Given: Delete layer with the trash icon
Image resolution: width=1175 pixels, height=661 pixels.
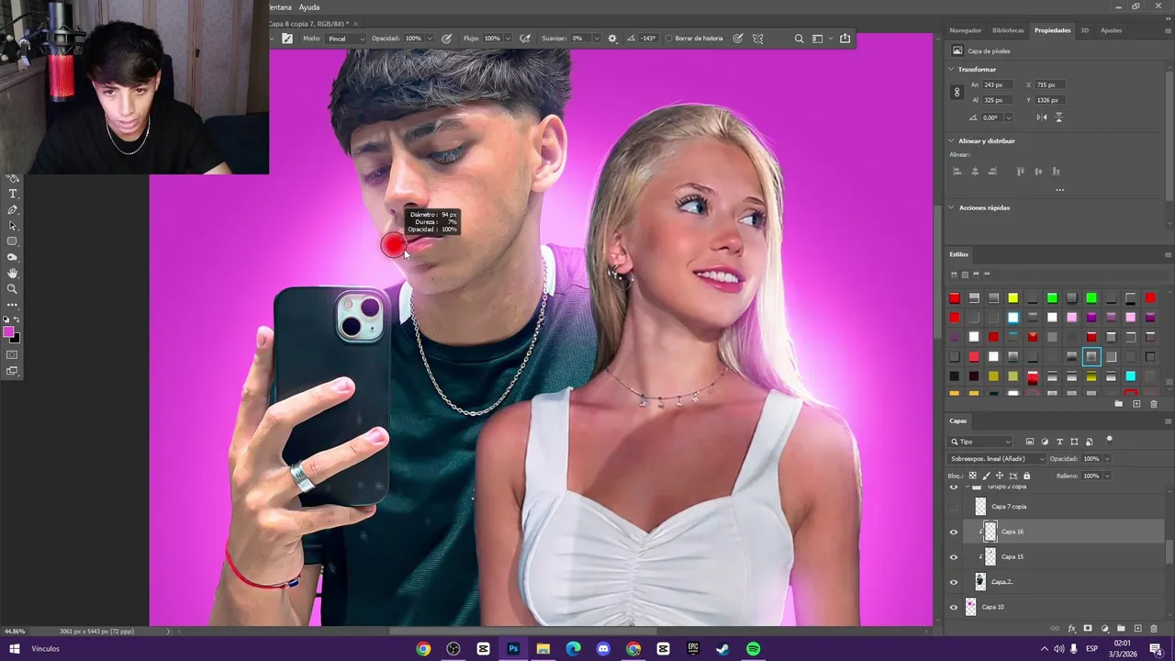Looking at the screenshot, I should coord(1154,629).
